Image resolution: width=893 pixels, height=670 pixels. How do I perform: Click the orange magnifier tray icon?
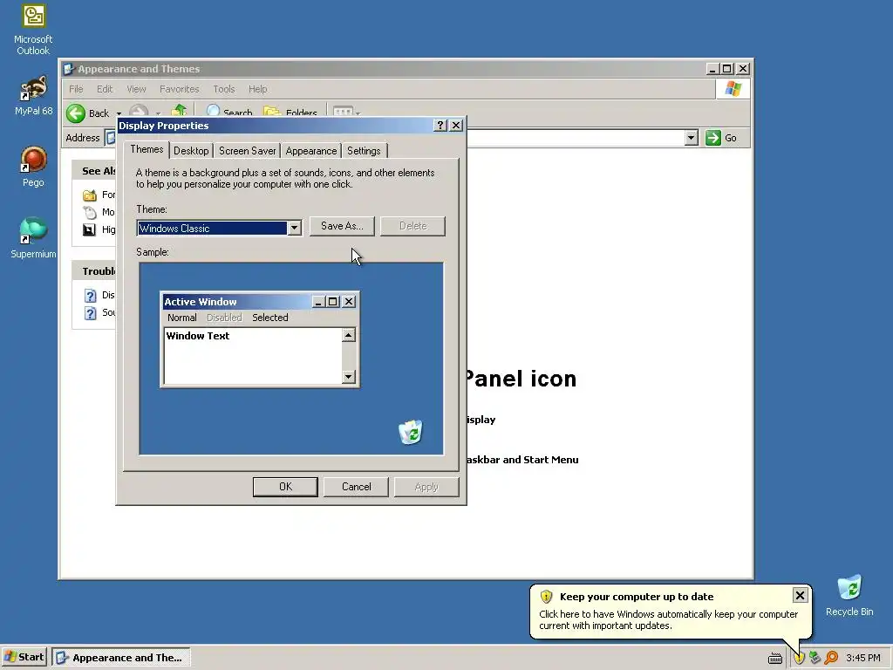click(831, 658)
